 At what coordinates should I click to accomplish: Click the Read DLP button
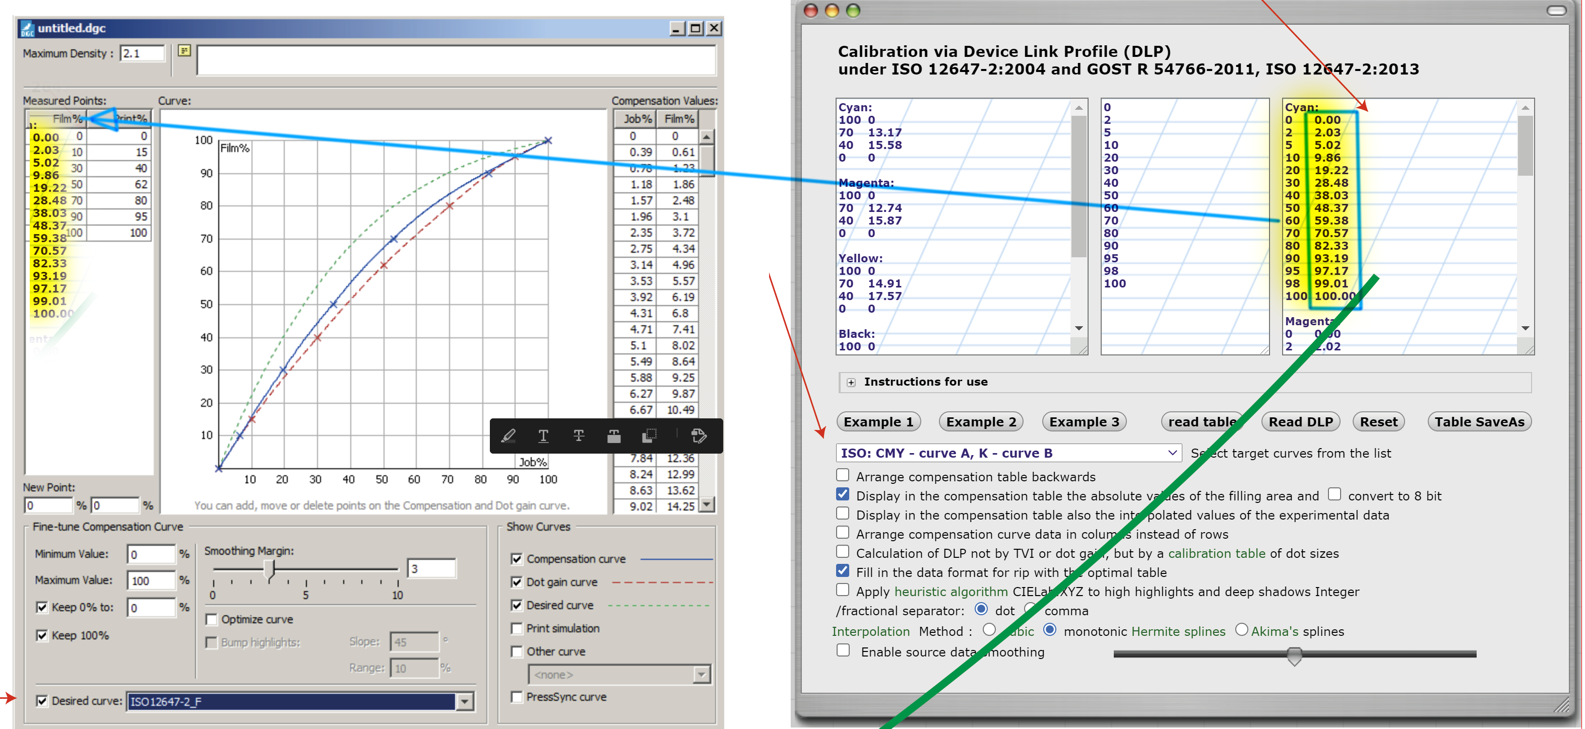point(1300,422)
